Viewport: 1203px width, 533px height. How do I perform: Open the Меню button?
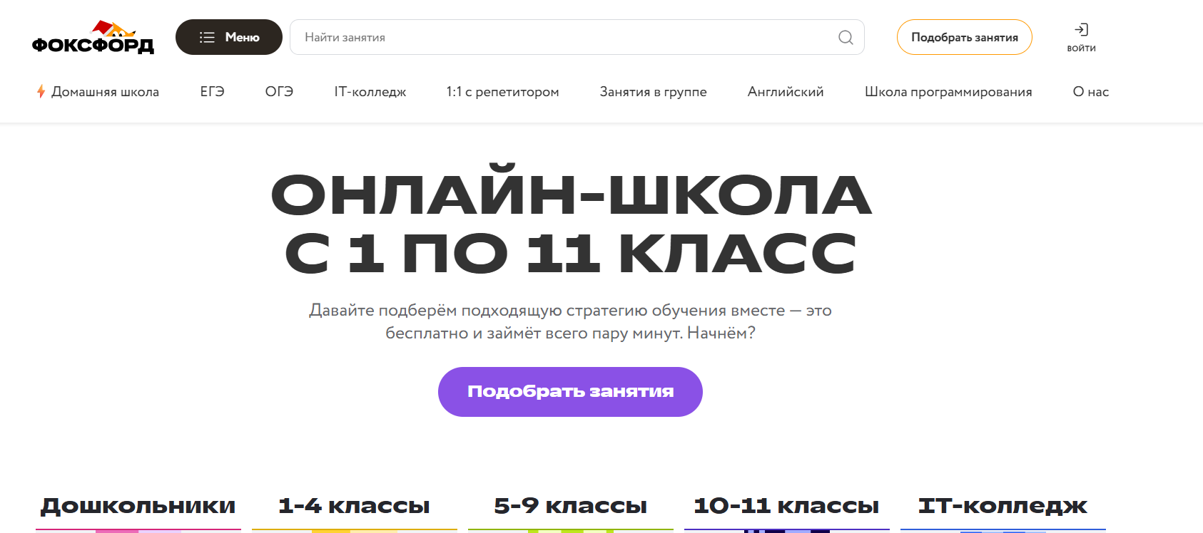tap(229, 37)
